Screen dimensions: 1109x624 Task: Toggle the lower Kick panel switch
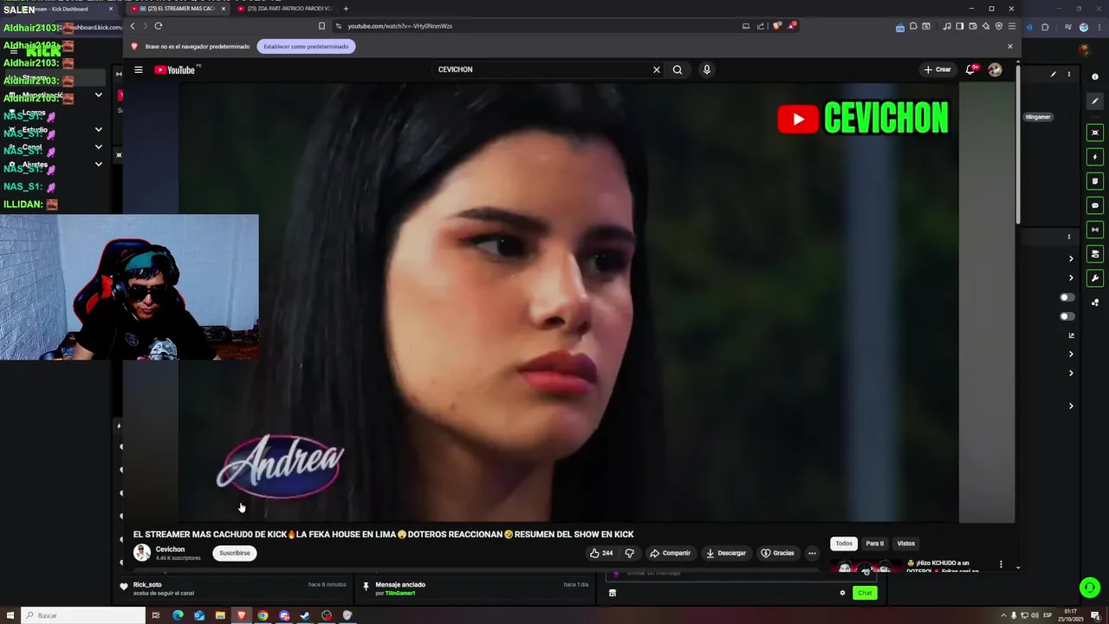coord(1067,316)
